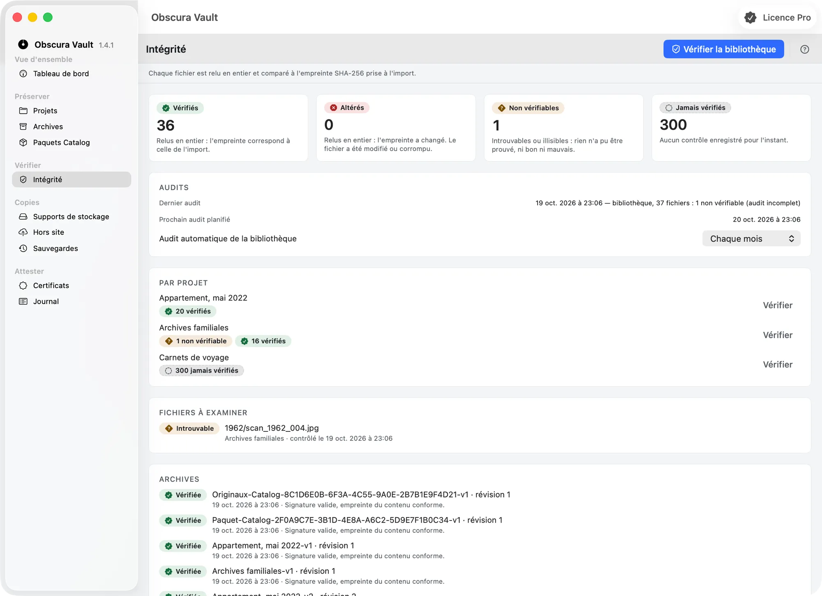Click the Licence Pro label
The width and height of the screenshot is (822, 596).
pos(787,18)
